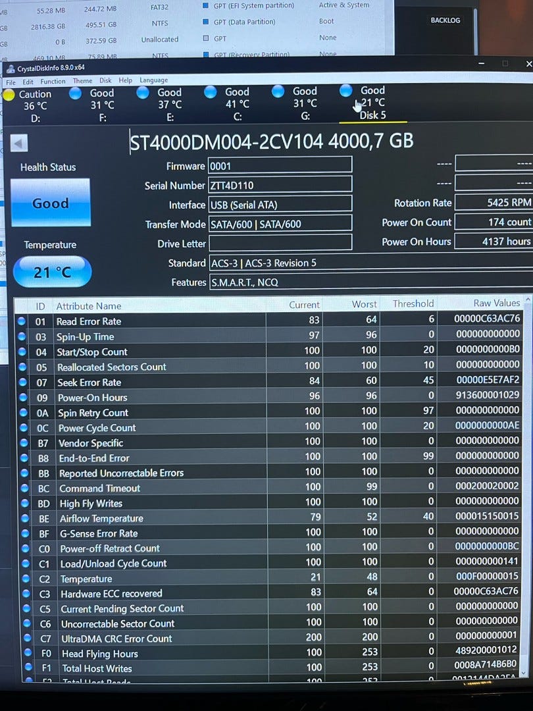Open the Language menu
Image resolution: width=533 pixels, height=711 pixels.
click(x=153, y=80)
